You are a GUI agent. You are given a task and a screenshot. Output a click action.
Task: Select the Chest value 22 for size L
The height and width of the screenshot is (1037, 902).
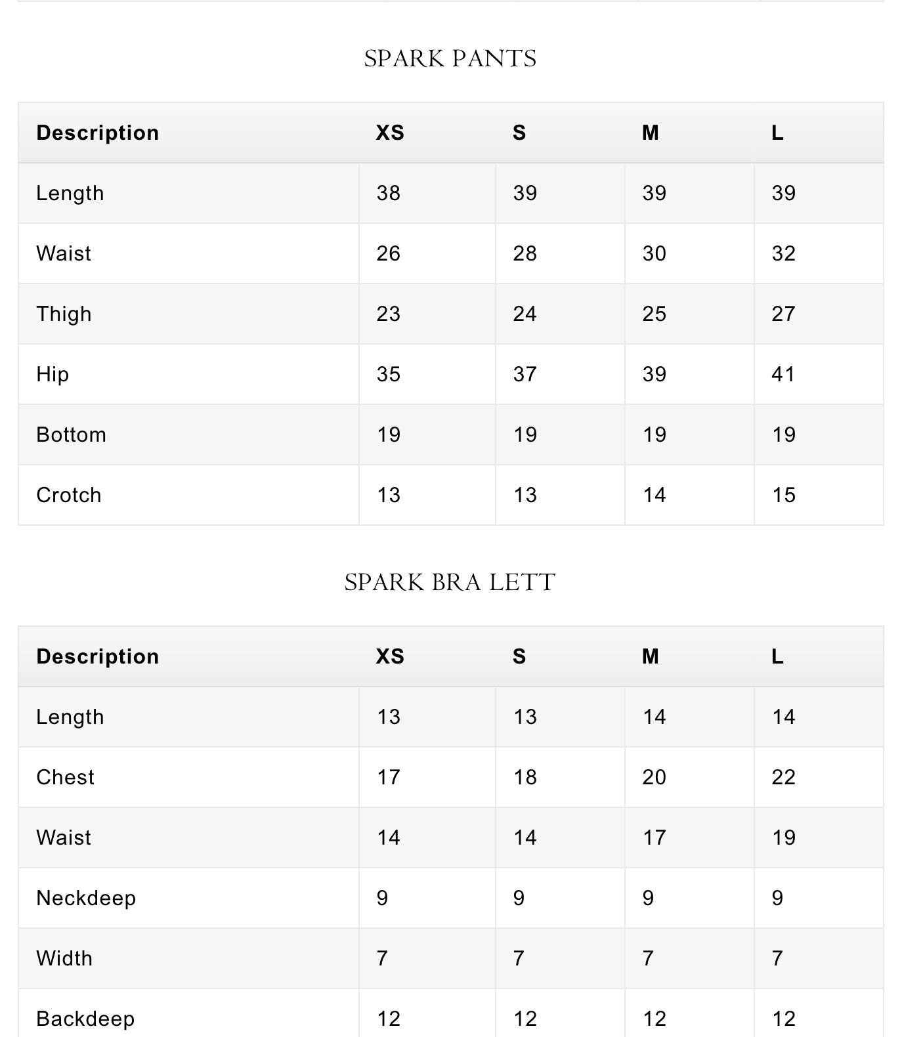click(783, 778)
